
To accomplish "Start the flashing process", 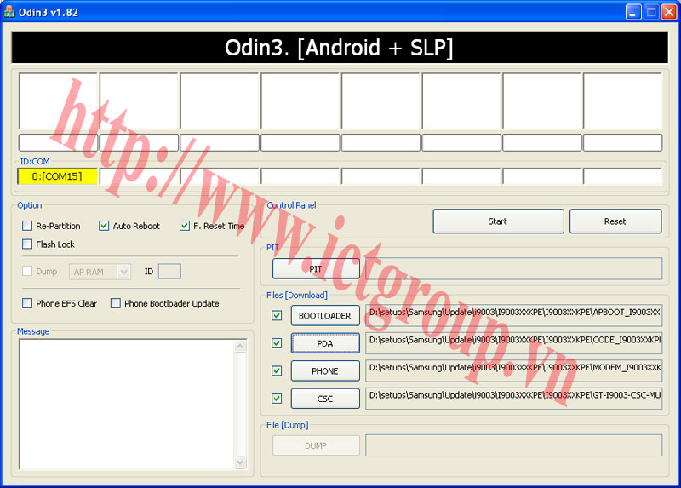I will click(498, 221).
